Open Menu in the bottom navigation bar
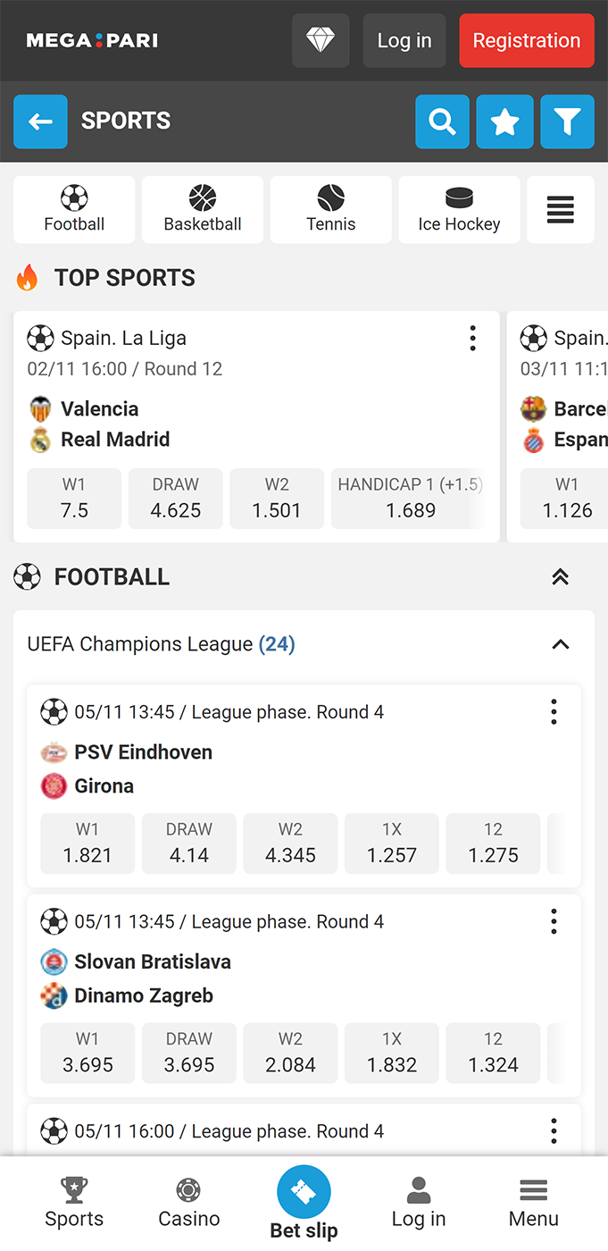The height and width of the screenshot is (1251, 608). point(533,1203)
